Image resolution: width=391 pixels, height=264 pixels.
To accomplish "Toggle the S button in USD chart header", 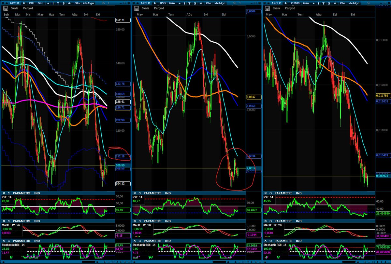I will point(195,3).
